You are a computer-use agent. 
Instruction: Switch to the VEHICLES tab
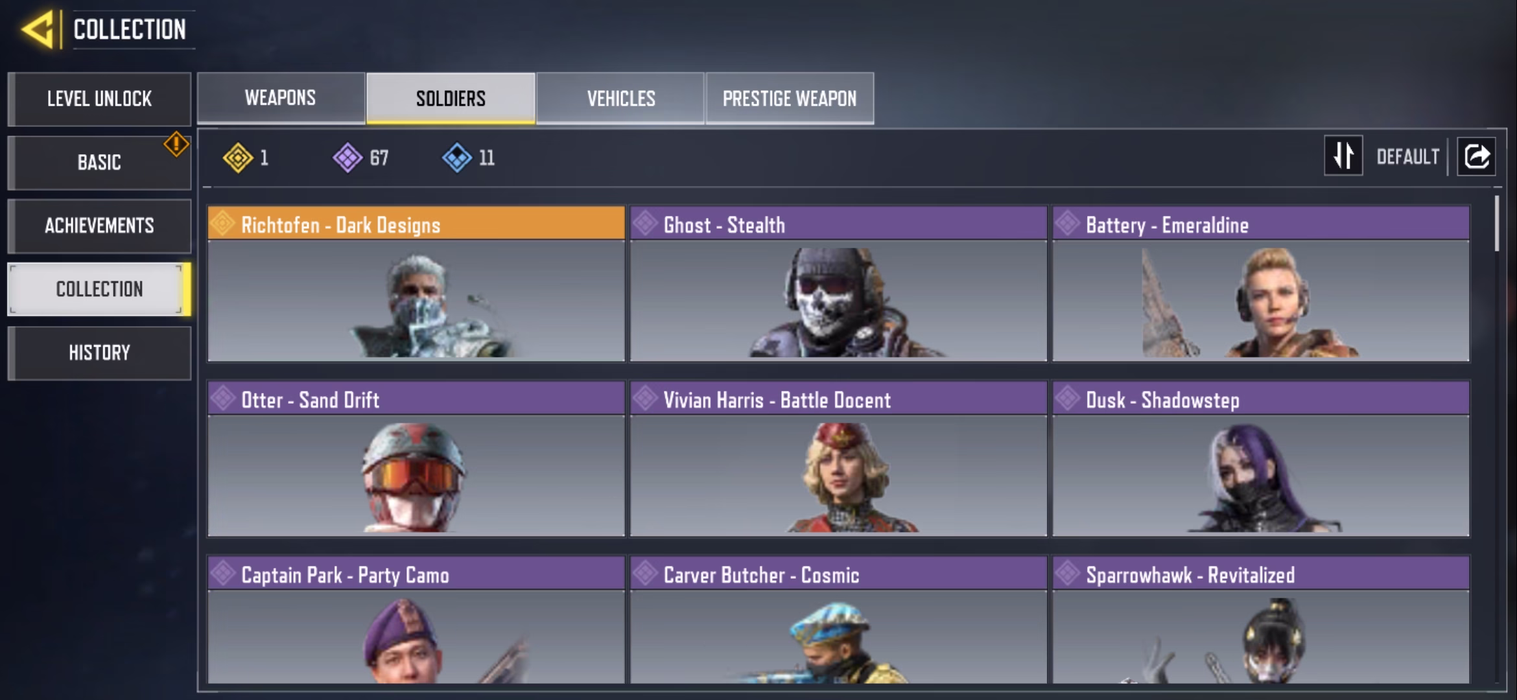[620, 98]
